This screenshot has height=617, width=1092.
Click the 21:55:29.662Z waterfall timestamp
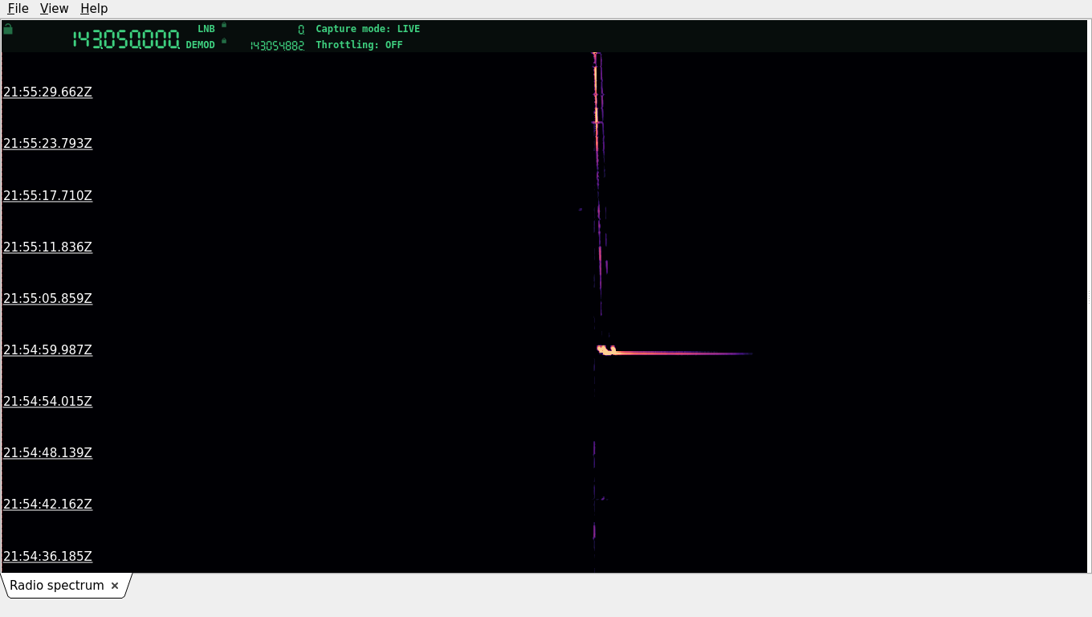(48, 92)
